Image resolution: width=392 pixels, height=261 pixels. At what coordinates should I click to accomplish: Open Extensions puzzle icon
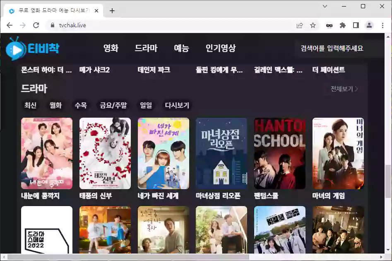(x=342, y=25)
